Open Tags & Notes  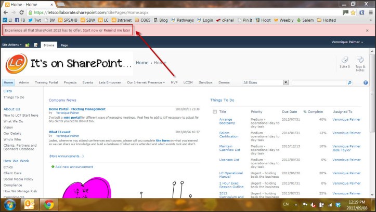click(360, 62)
